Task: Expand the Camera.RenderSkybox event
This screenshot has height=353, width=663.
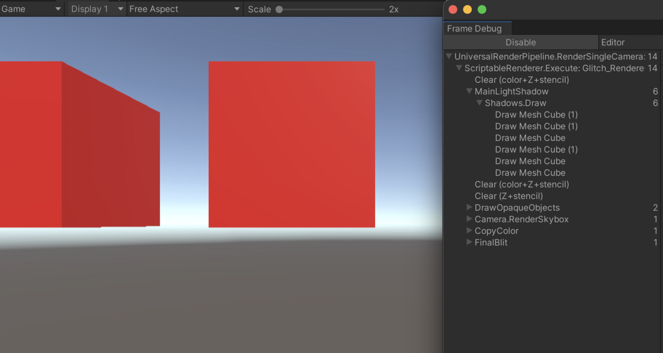Action: pyautogui.click(x=469, y=219)
